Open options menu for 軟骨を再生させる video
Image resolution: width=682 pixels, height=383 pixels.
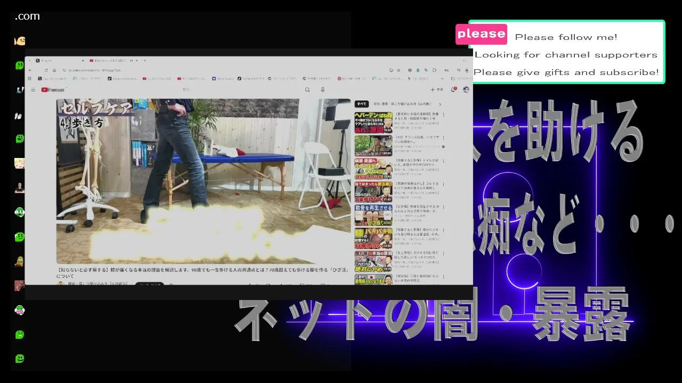coord(443,207)
